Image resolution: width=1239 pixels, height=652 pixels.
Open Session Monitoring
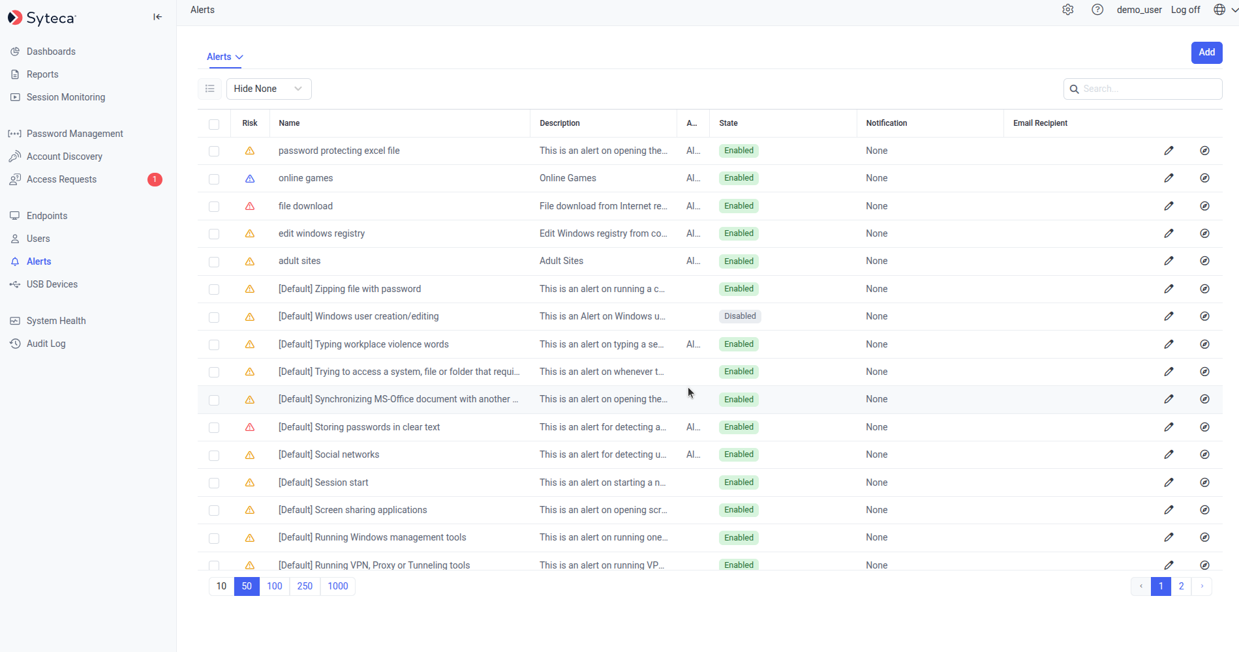[65, 97]
